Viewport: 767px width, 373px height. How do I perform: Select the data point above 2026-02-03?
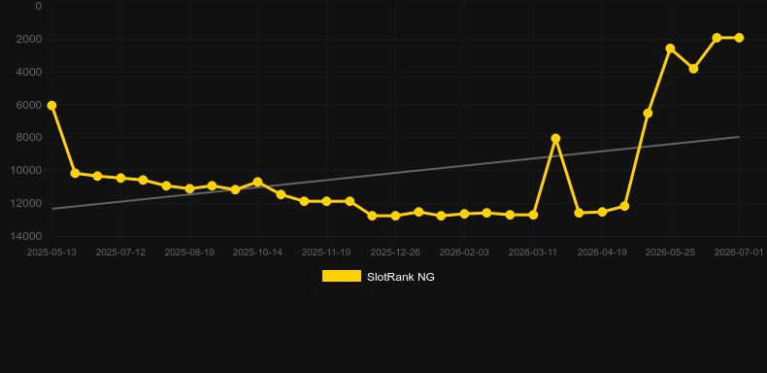pos(464,214)
